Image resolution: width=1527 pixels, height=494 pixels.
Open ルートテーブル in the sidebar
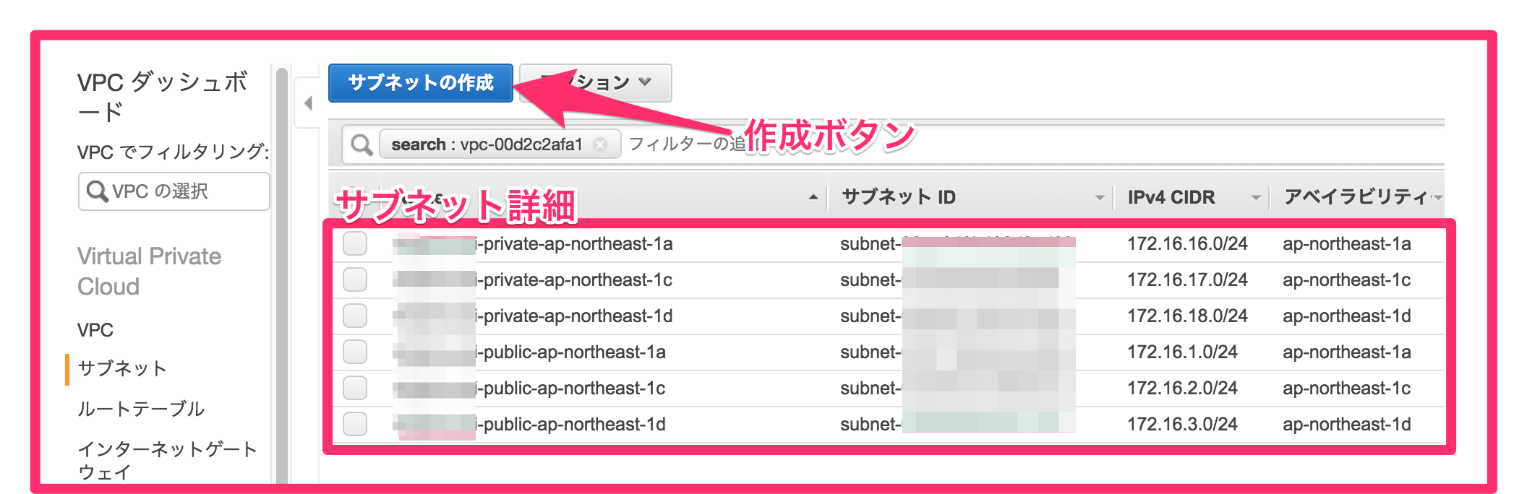[141, 409]
